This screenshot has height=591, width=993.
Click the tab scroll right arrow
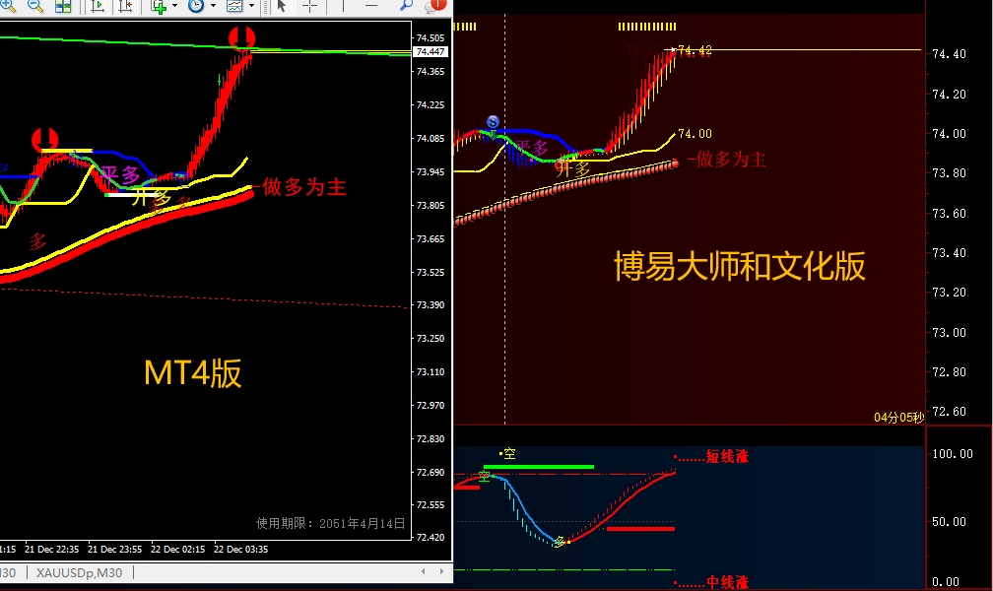click(x=441, y=571)
